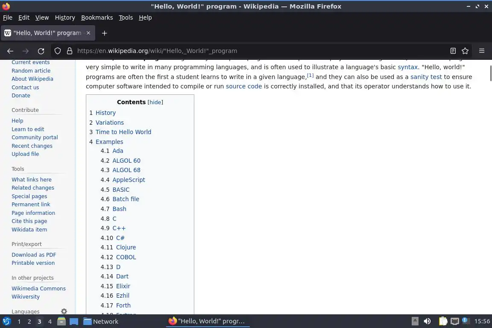
Task: Click the removable media eject tray icon
Action: [415, 321]
